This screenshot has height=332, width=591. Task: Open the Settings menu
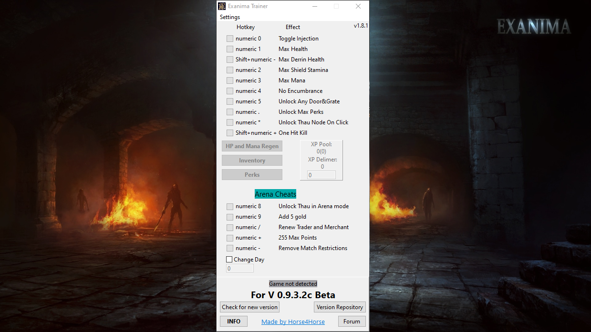[229, 17]
